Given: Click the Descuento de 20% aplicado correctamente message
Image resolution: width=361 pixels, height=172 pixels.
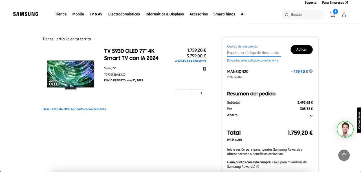Looking at the screenshot, I should coord(74,109).
